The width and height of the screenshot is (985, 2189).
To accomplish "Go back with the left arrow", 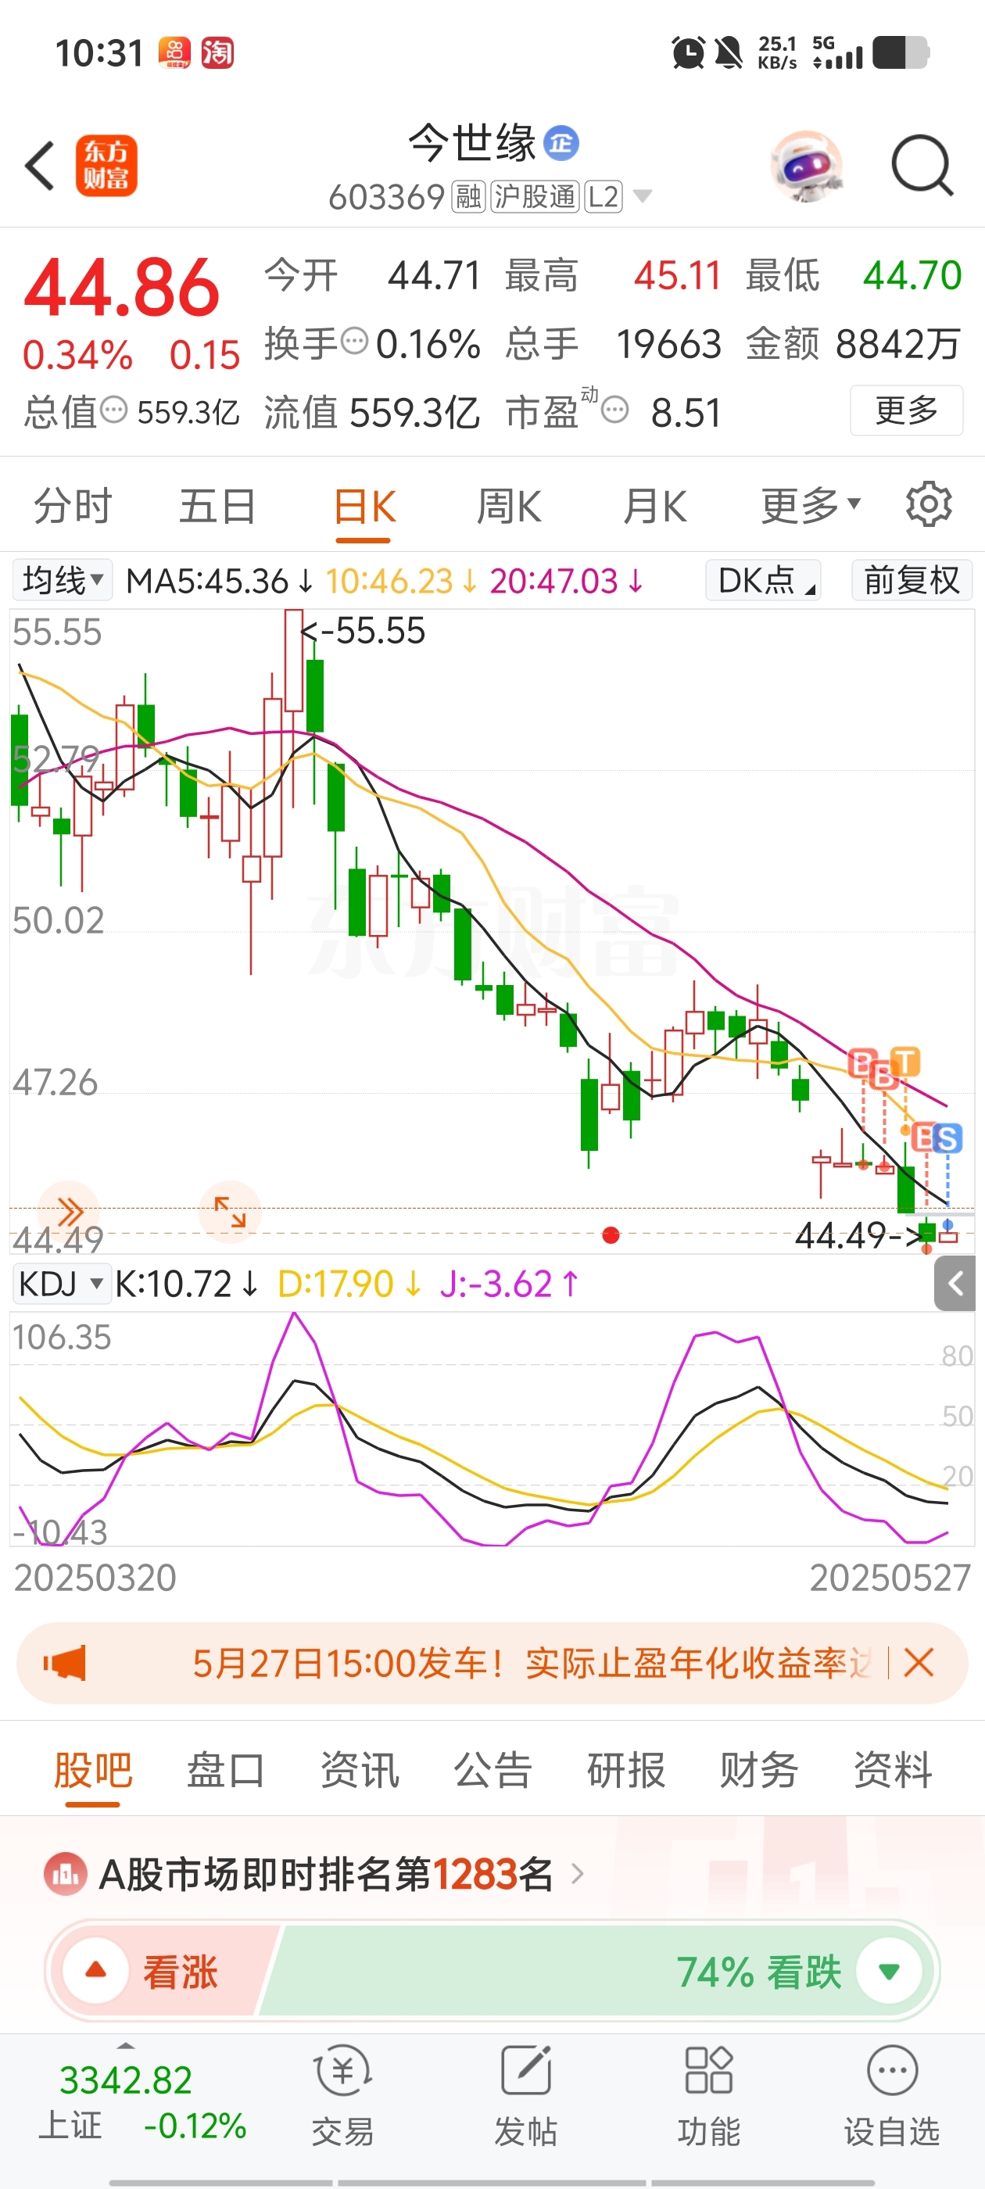I will [39, 165].
